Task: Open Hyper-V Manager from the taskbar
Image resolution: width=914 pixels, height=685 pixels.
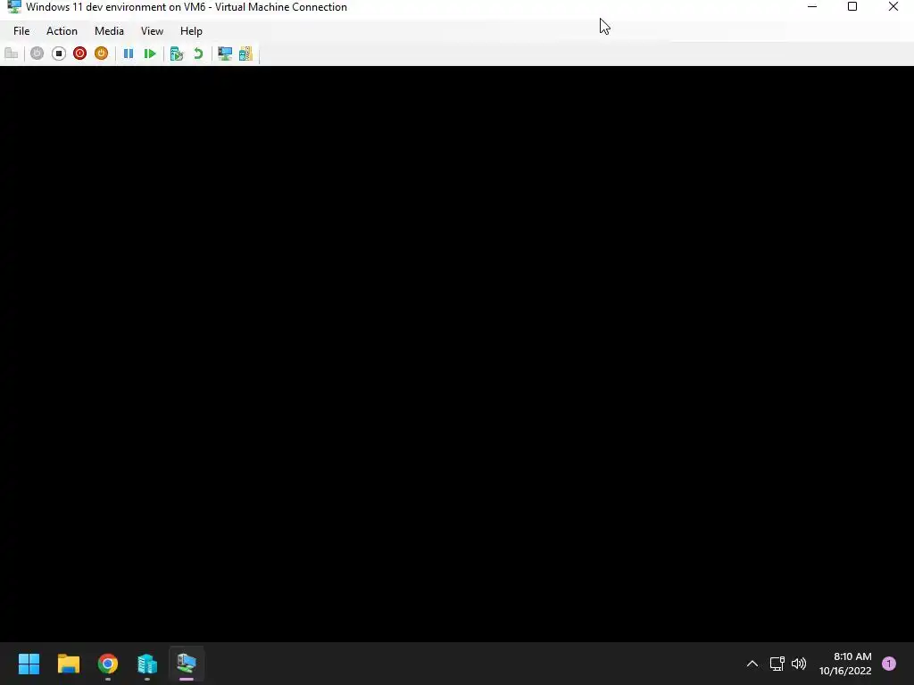Action: pos(147,664)
